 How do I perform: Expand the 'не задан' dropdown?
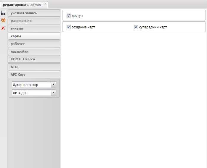[53, 93]
